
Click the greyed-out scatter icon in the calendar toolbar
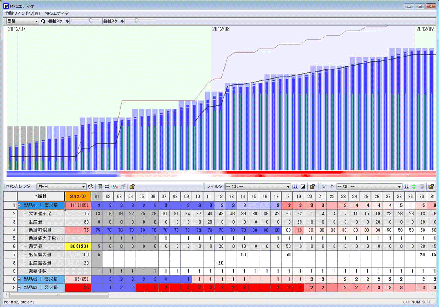click(x=123, y=187)
